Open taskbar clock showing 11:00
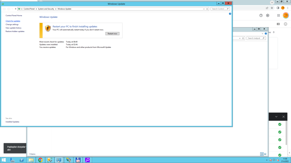This screenshot has height=163, width=291. pos(285,160)
